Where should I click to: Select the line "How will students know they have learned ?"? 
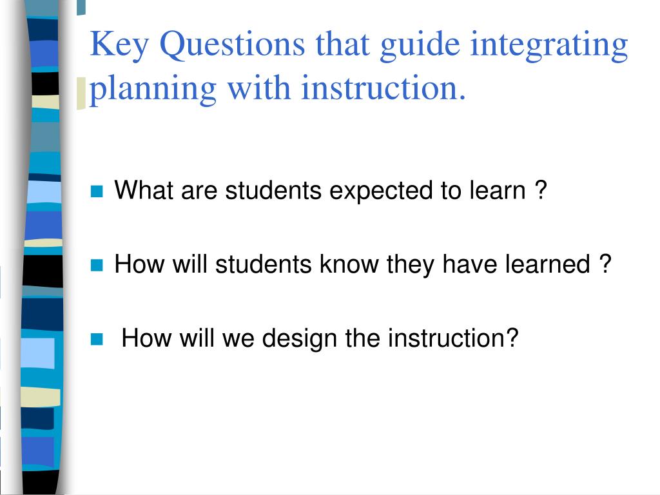362,264
